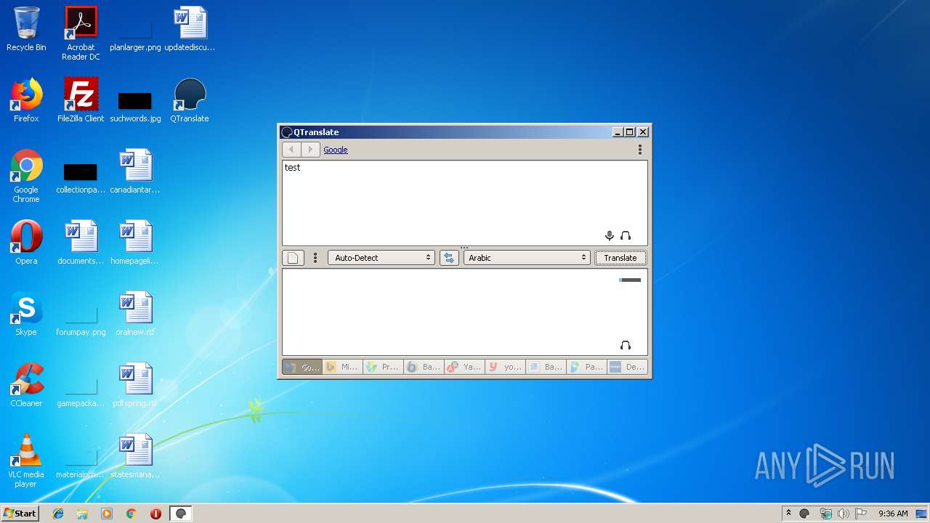Viewport: 930px width, 523px height.
Task: Select the oralnew.rtf document
Action: click(x=135, y=314)
